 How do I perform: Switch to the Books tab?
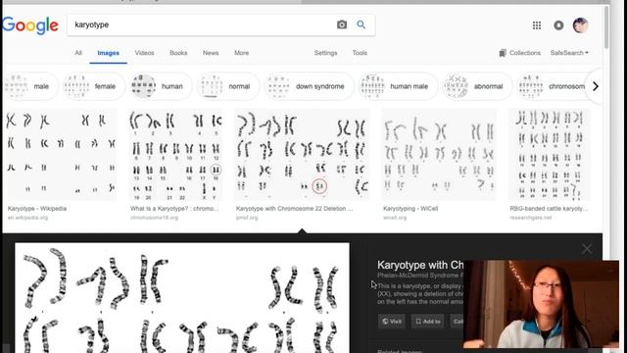pos(178,53)
